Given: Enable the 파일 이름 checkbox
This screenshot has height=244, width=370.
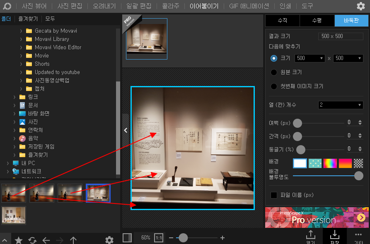Looking at the screenshot, I should tap(274, 195).
